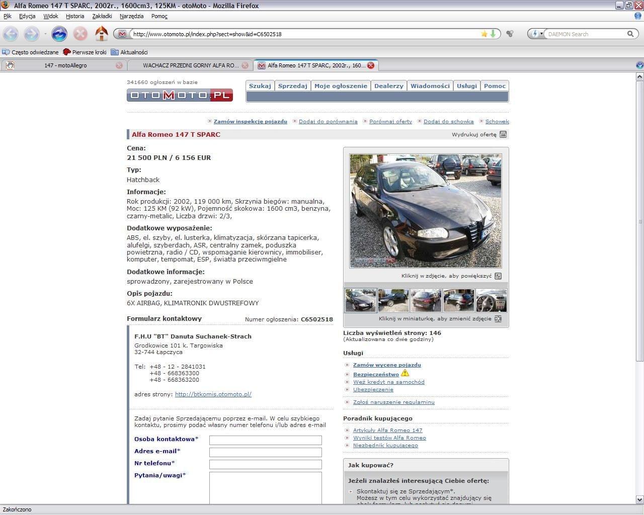Click the green arrow icon in the address bar
Image resolution: width=644 pixels, height=515 pixels.
click(493, 34)
